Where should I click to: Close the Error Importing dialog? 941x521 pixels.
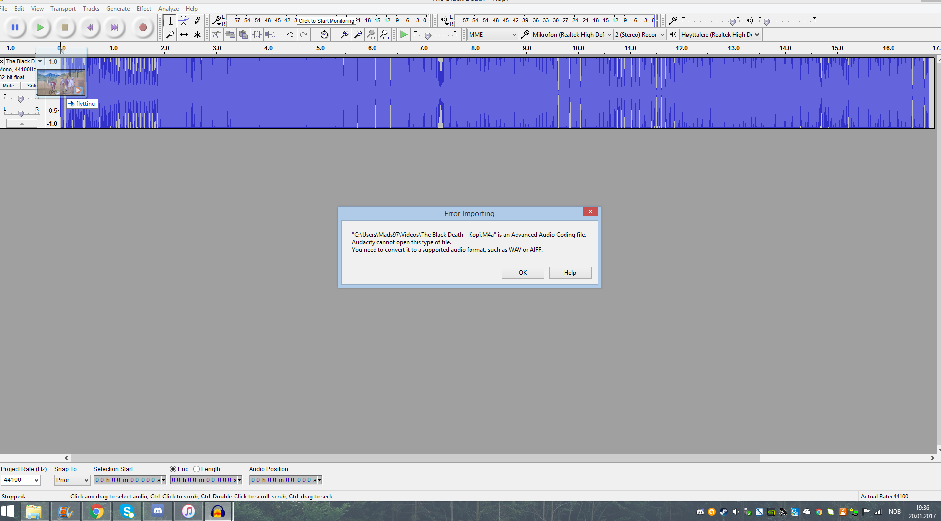coord(590,212)
